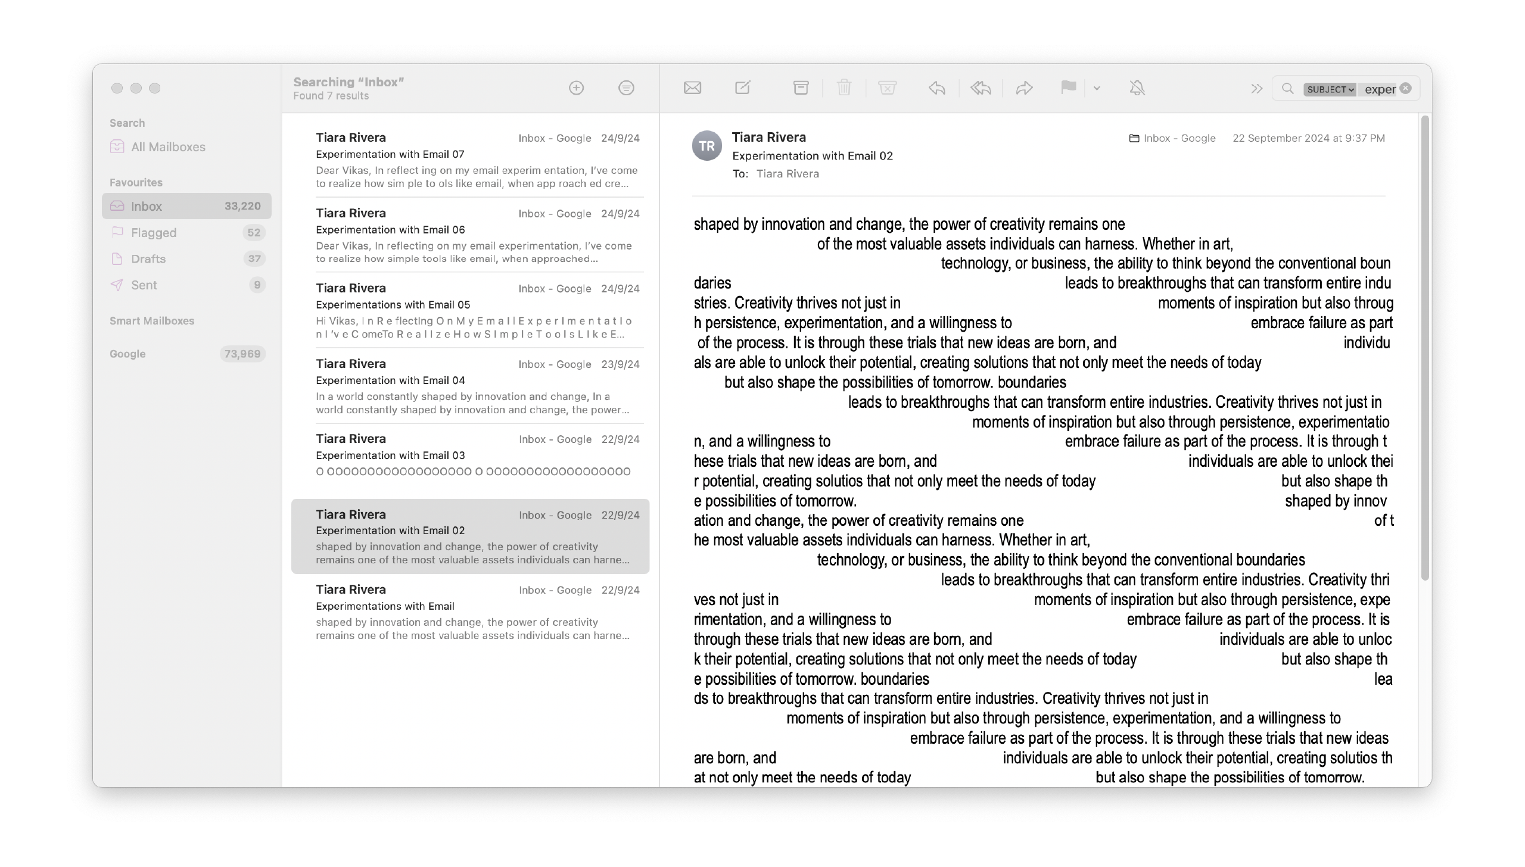Expand the Google account section
The image size is (1525, 867).
[127, 354]
